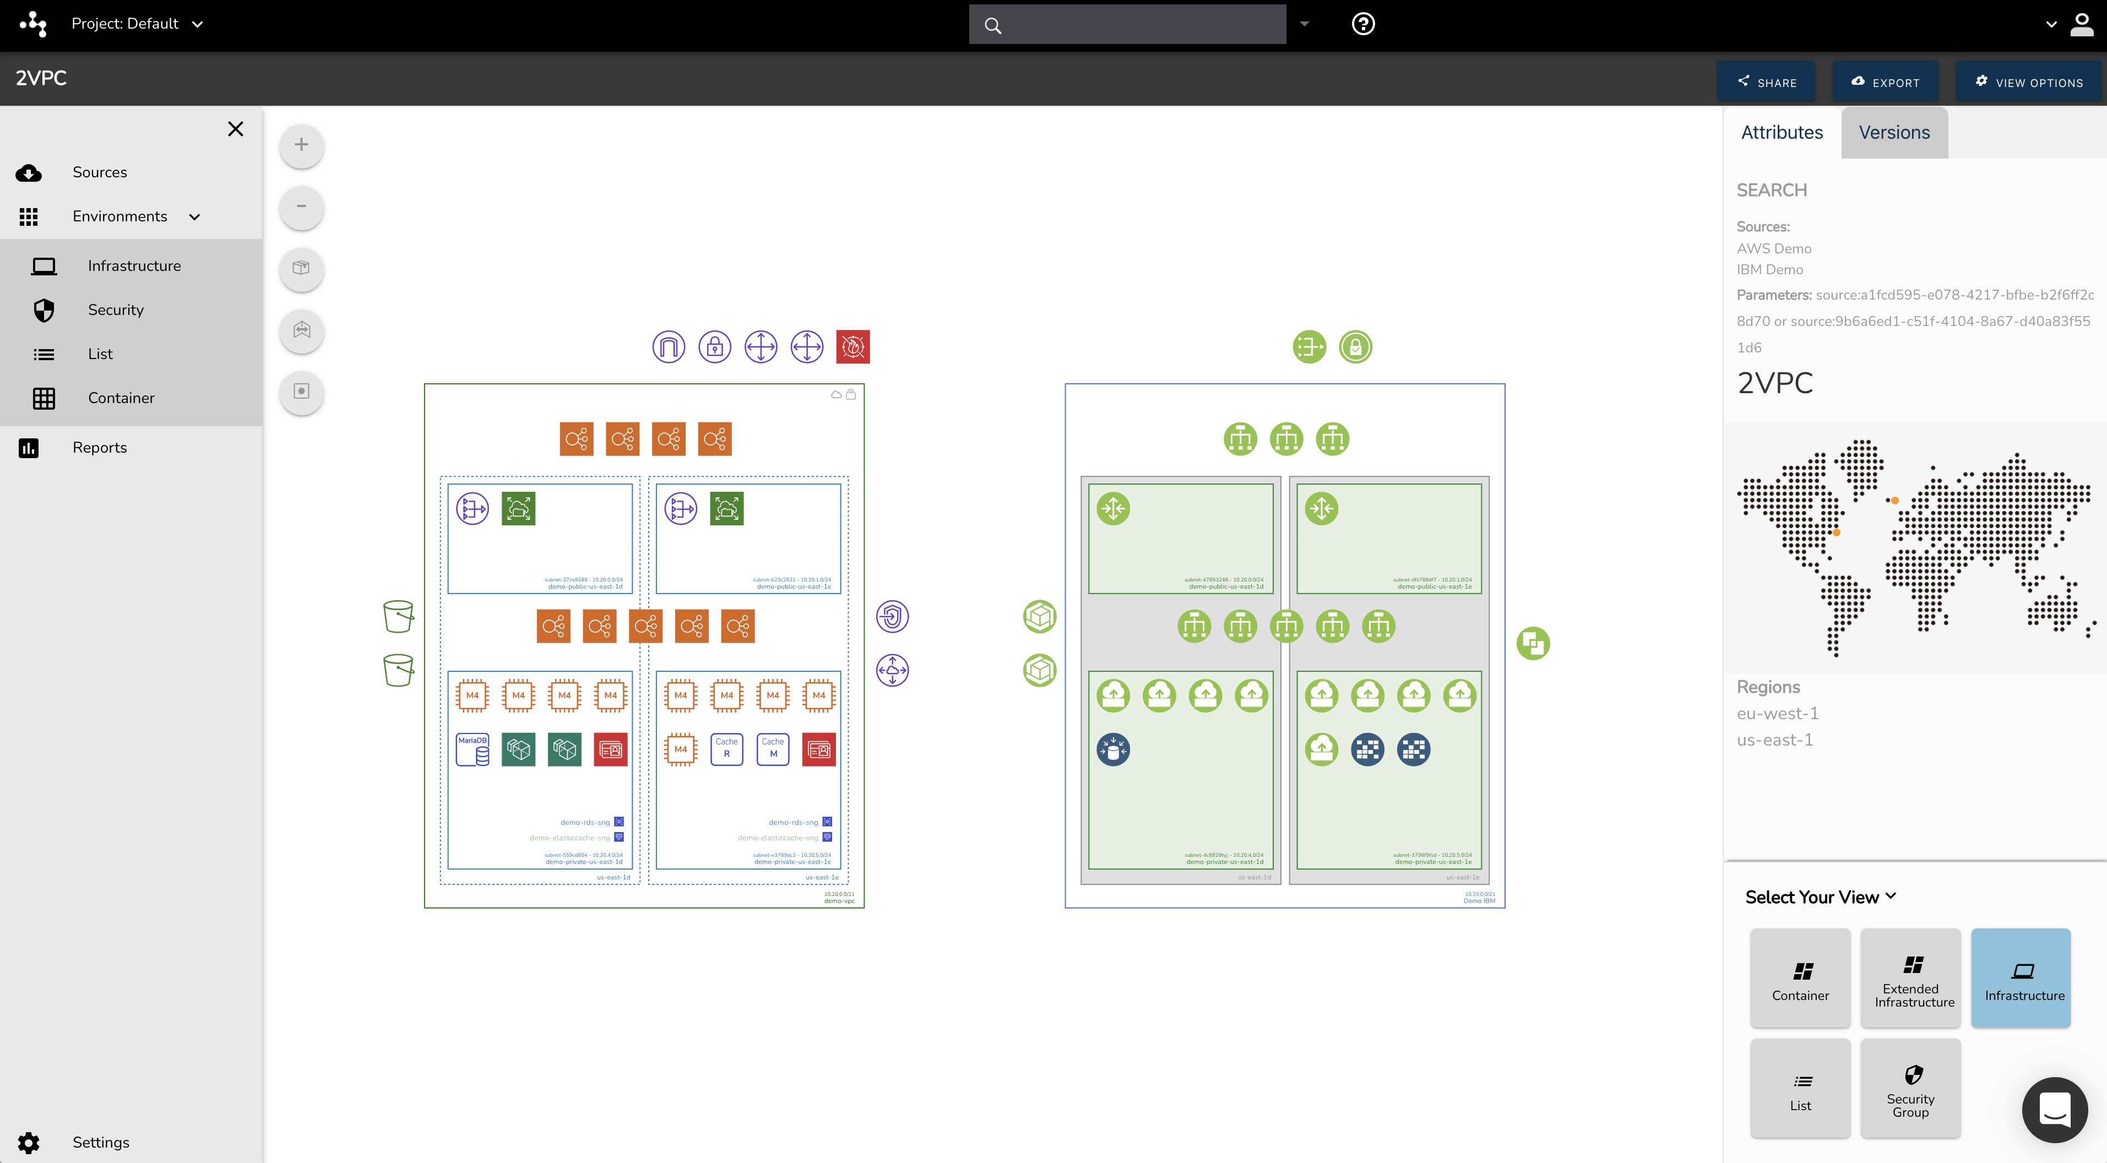Zoom in using the plus control
Viewport: 2107px width, 1163px height.
click(301, 145)
